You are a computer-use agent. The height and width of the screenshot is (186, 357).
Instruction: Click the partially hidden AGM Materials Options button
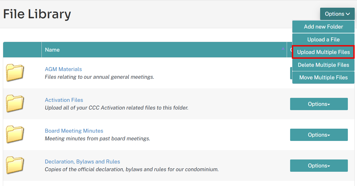[291, 73]
